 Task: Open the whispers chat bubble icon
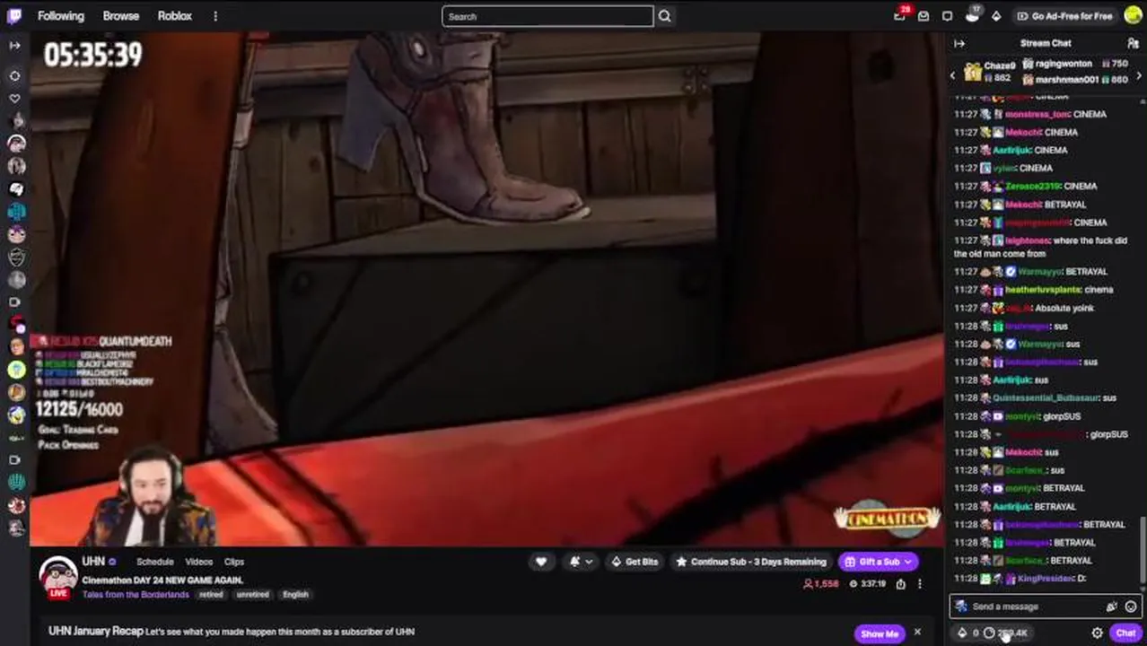[x=947, y=16]
